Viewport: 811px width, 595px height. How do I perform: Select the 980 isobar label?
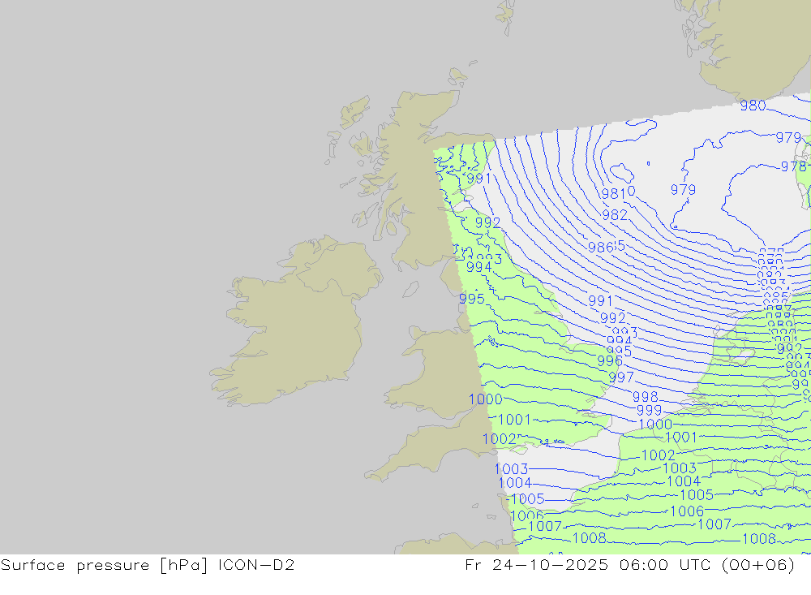click(x=753, y=106)
